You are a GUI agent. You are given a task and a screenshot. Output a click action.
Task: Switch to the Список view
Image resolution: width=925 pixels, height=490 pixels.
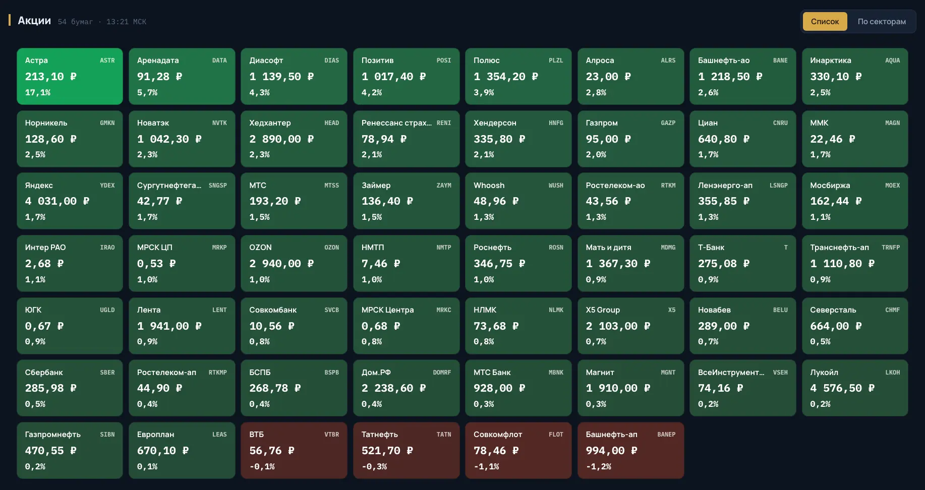[x=825, y=21]
